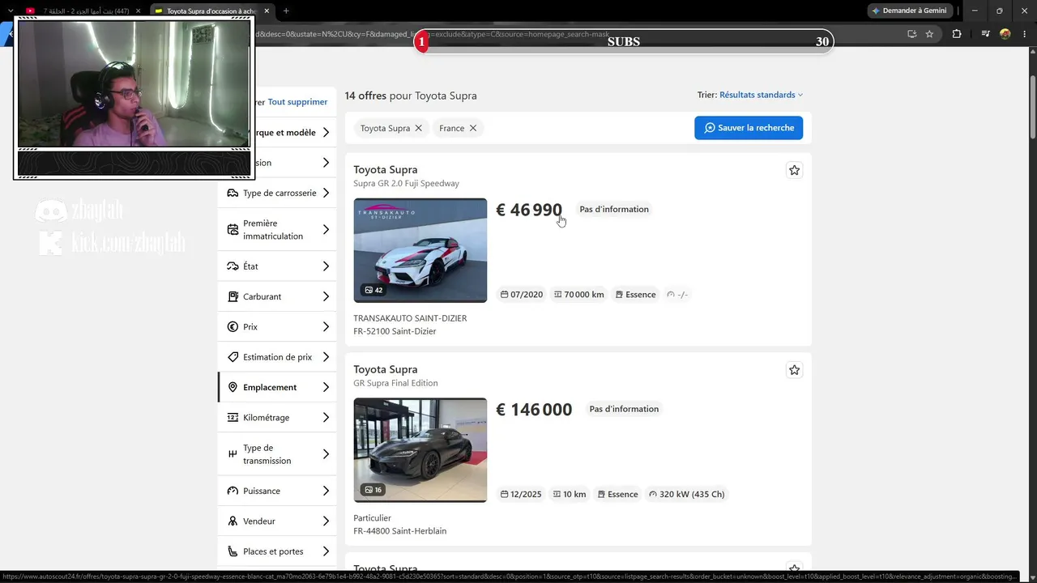This screenshot has height=583, width=1037.
Task: Switch to the YouTube tab
Action: pos(83,11)
